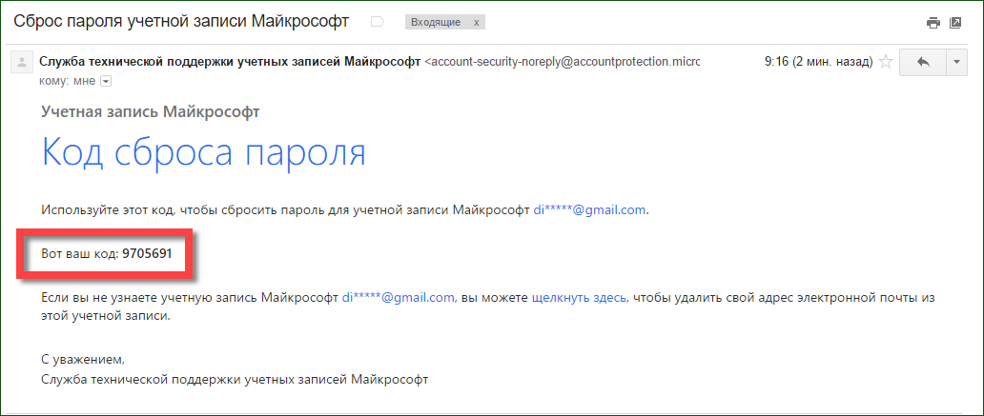Star this message
Image resolution: width=984 pixels, height=416 pixels.
(x=885, y=63)
